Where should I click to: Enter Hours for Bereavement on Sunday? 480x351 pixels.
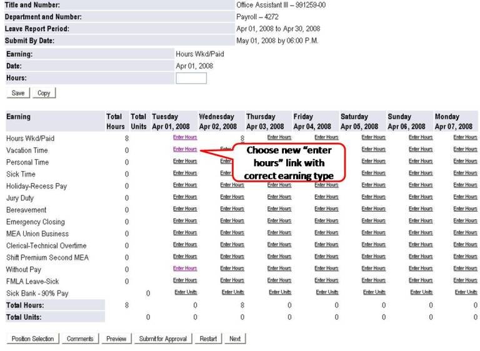point(421,209)
